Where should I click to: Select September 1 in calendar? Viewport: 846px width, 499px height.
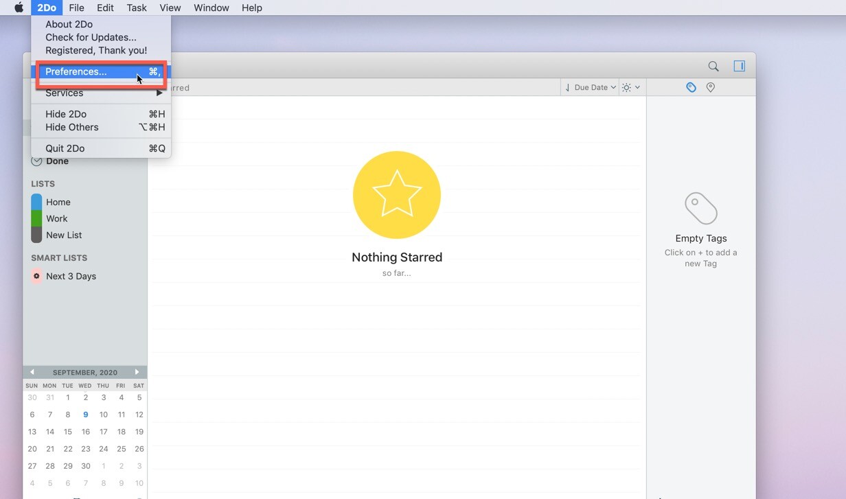(x=68, y=397)
